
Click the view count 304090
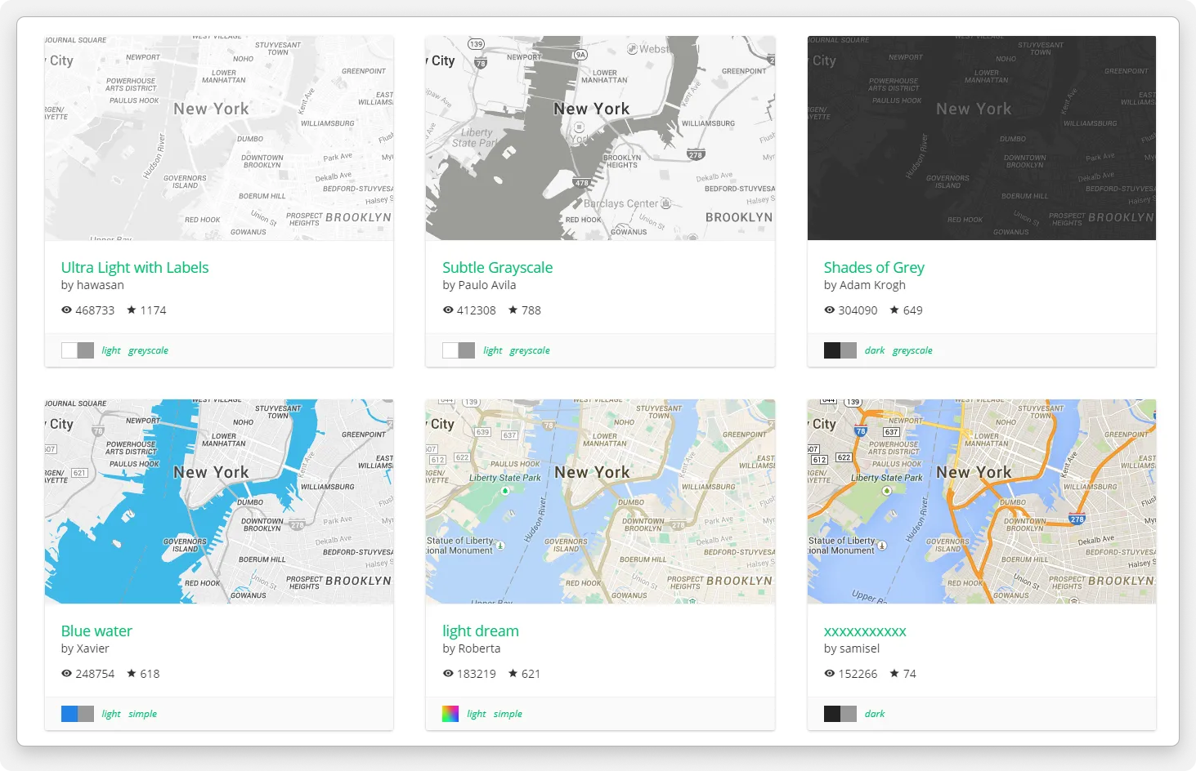tap(858, 310)
